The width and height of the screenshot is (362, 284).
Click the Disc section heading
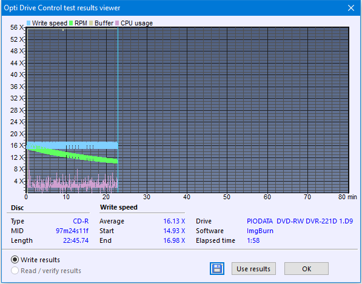(18, 208)
